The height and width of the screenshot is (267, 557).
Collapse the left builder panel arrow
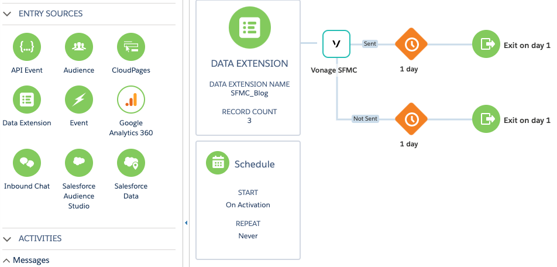tap(186, 223)
